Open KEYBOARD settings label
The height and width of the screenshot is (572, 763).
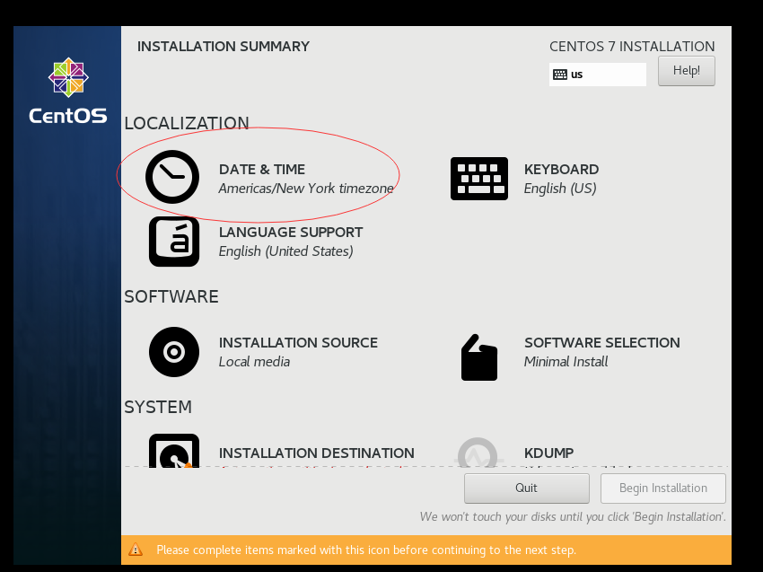[561, 170]
